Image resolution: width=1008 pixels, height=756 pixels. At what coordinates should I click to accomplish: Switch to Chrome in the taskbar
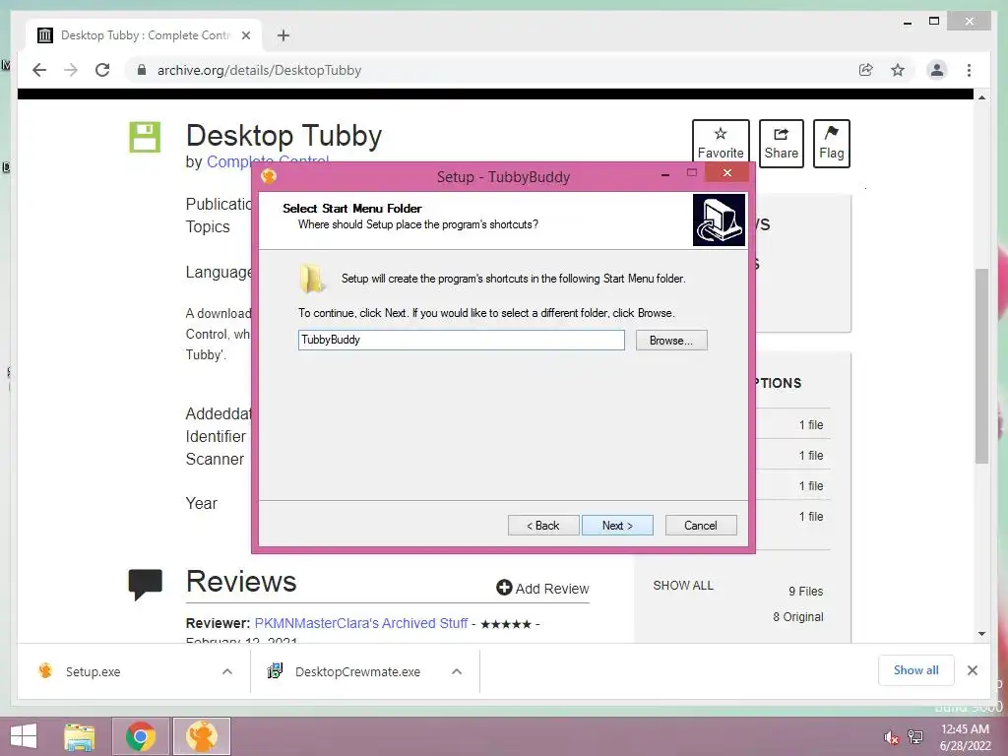(141, 736)
